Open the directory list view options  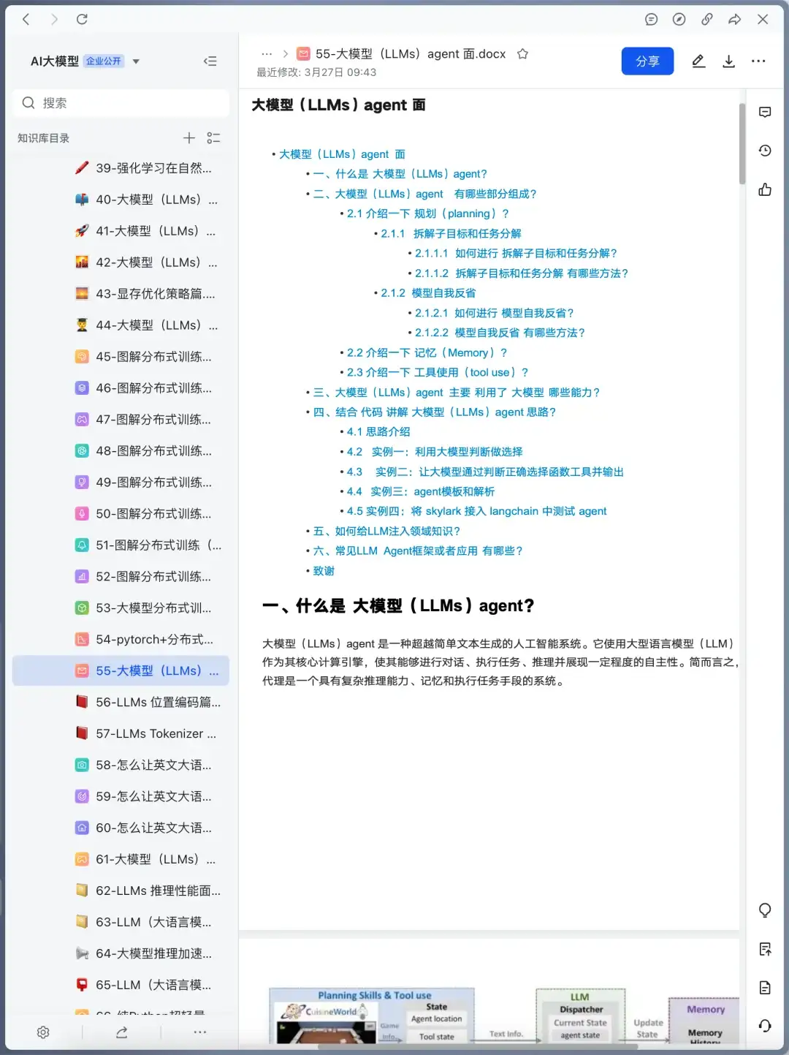(x=213, y=137)
